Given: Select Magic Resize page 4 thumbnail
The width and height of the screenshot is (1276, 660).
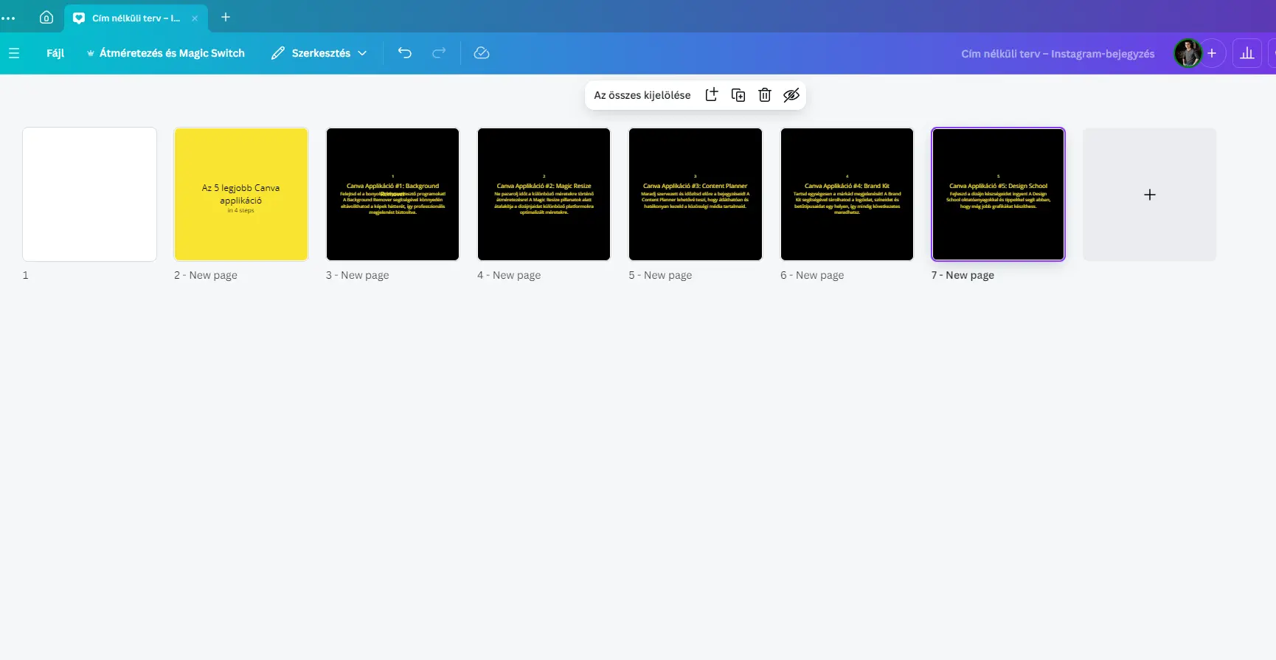Looking at the screenshot, I should point(544,194).
